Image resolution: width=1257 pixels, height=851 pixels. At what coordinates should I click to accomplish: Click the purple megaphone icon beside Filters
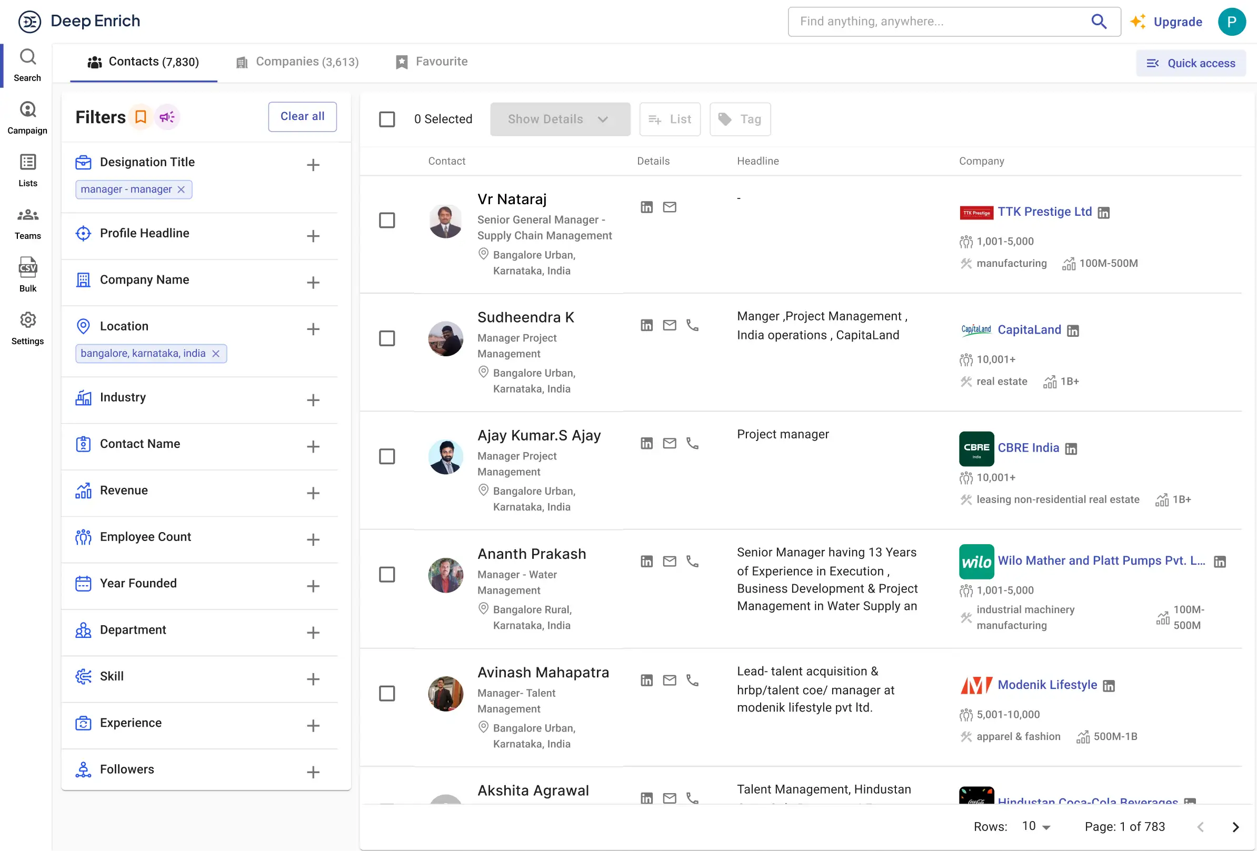tap(167, 117)
